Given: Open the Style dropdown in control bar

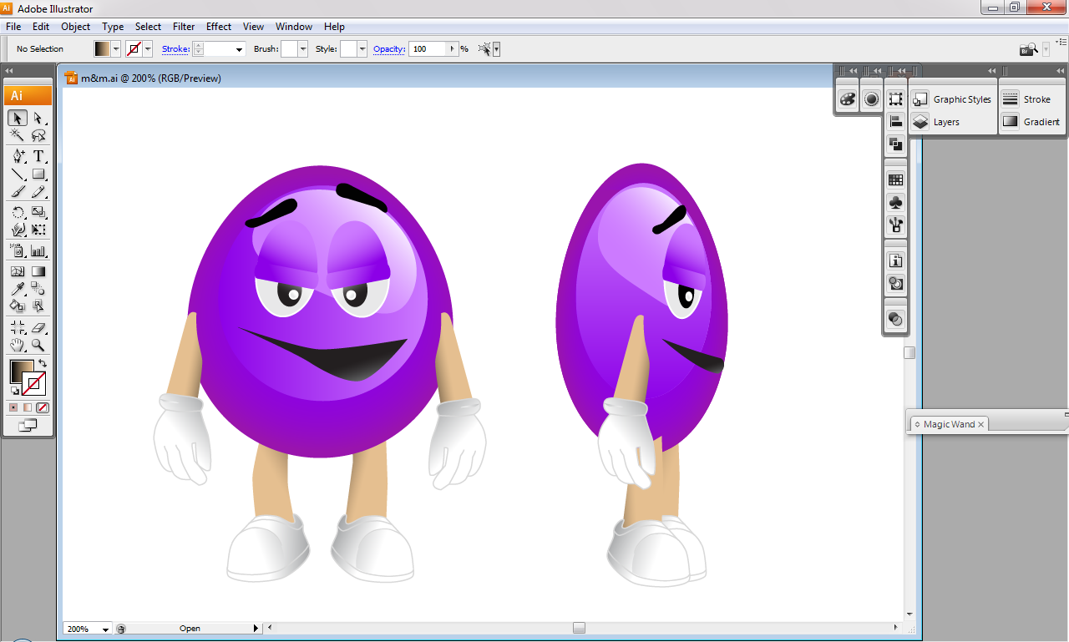Looking at the screenshot, I should (x=362, y=49).
